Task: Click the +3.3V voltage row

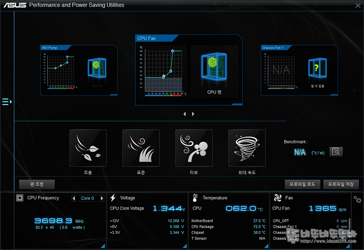Action: click(x=147, y=232)
